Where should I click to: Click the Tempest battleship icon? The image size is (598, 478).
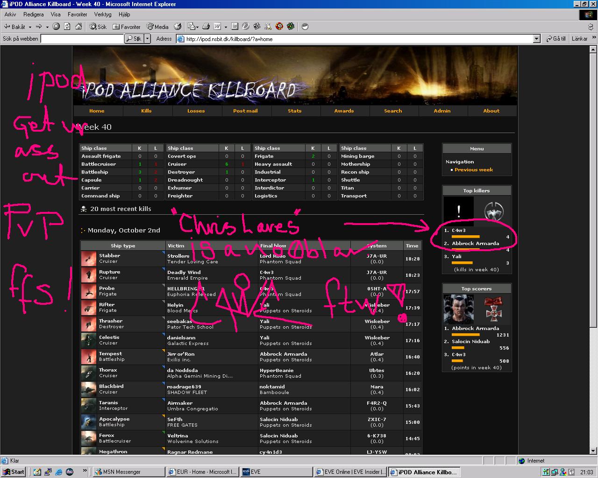point(89,357)
